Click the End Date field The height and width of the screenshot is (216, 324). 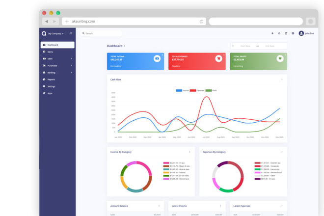[x=270, y=46]
